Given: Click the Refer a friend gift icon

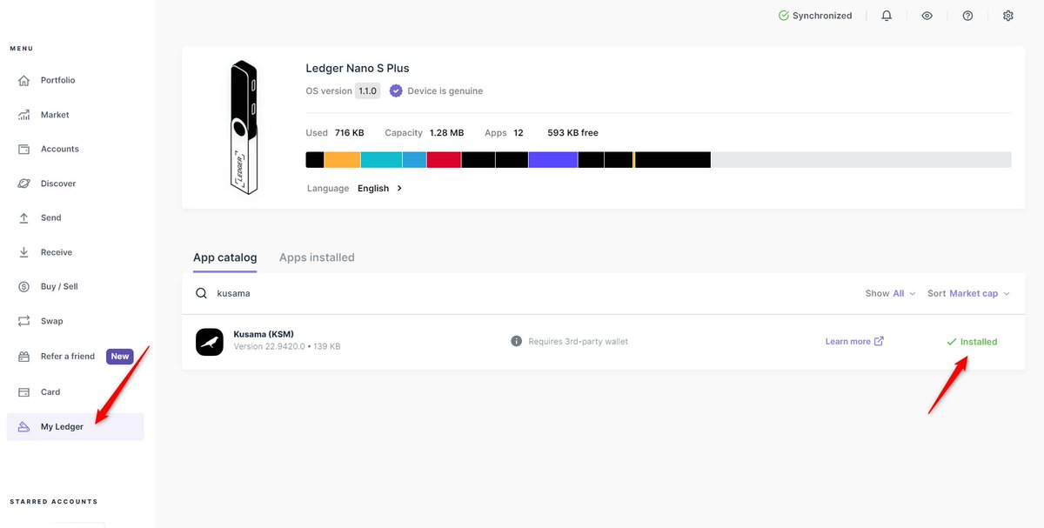Looking at the screenshot, I should [x=24, y=357].
